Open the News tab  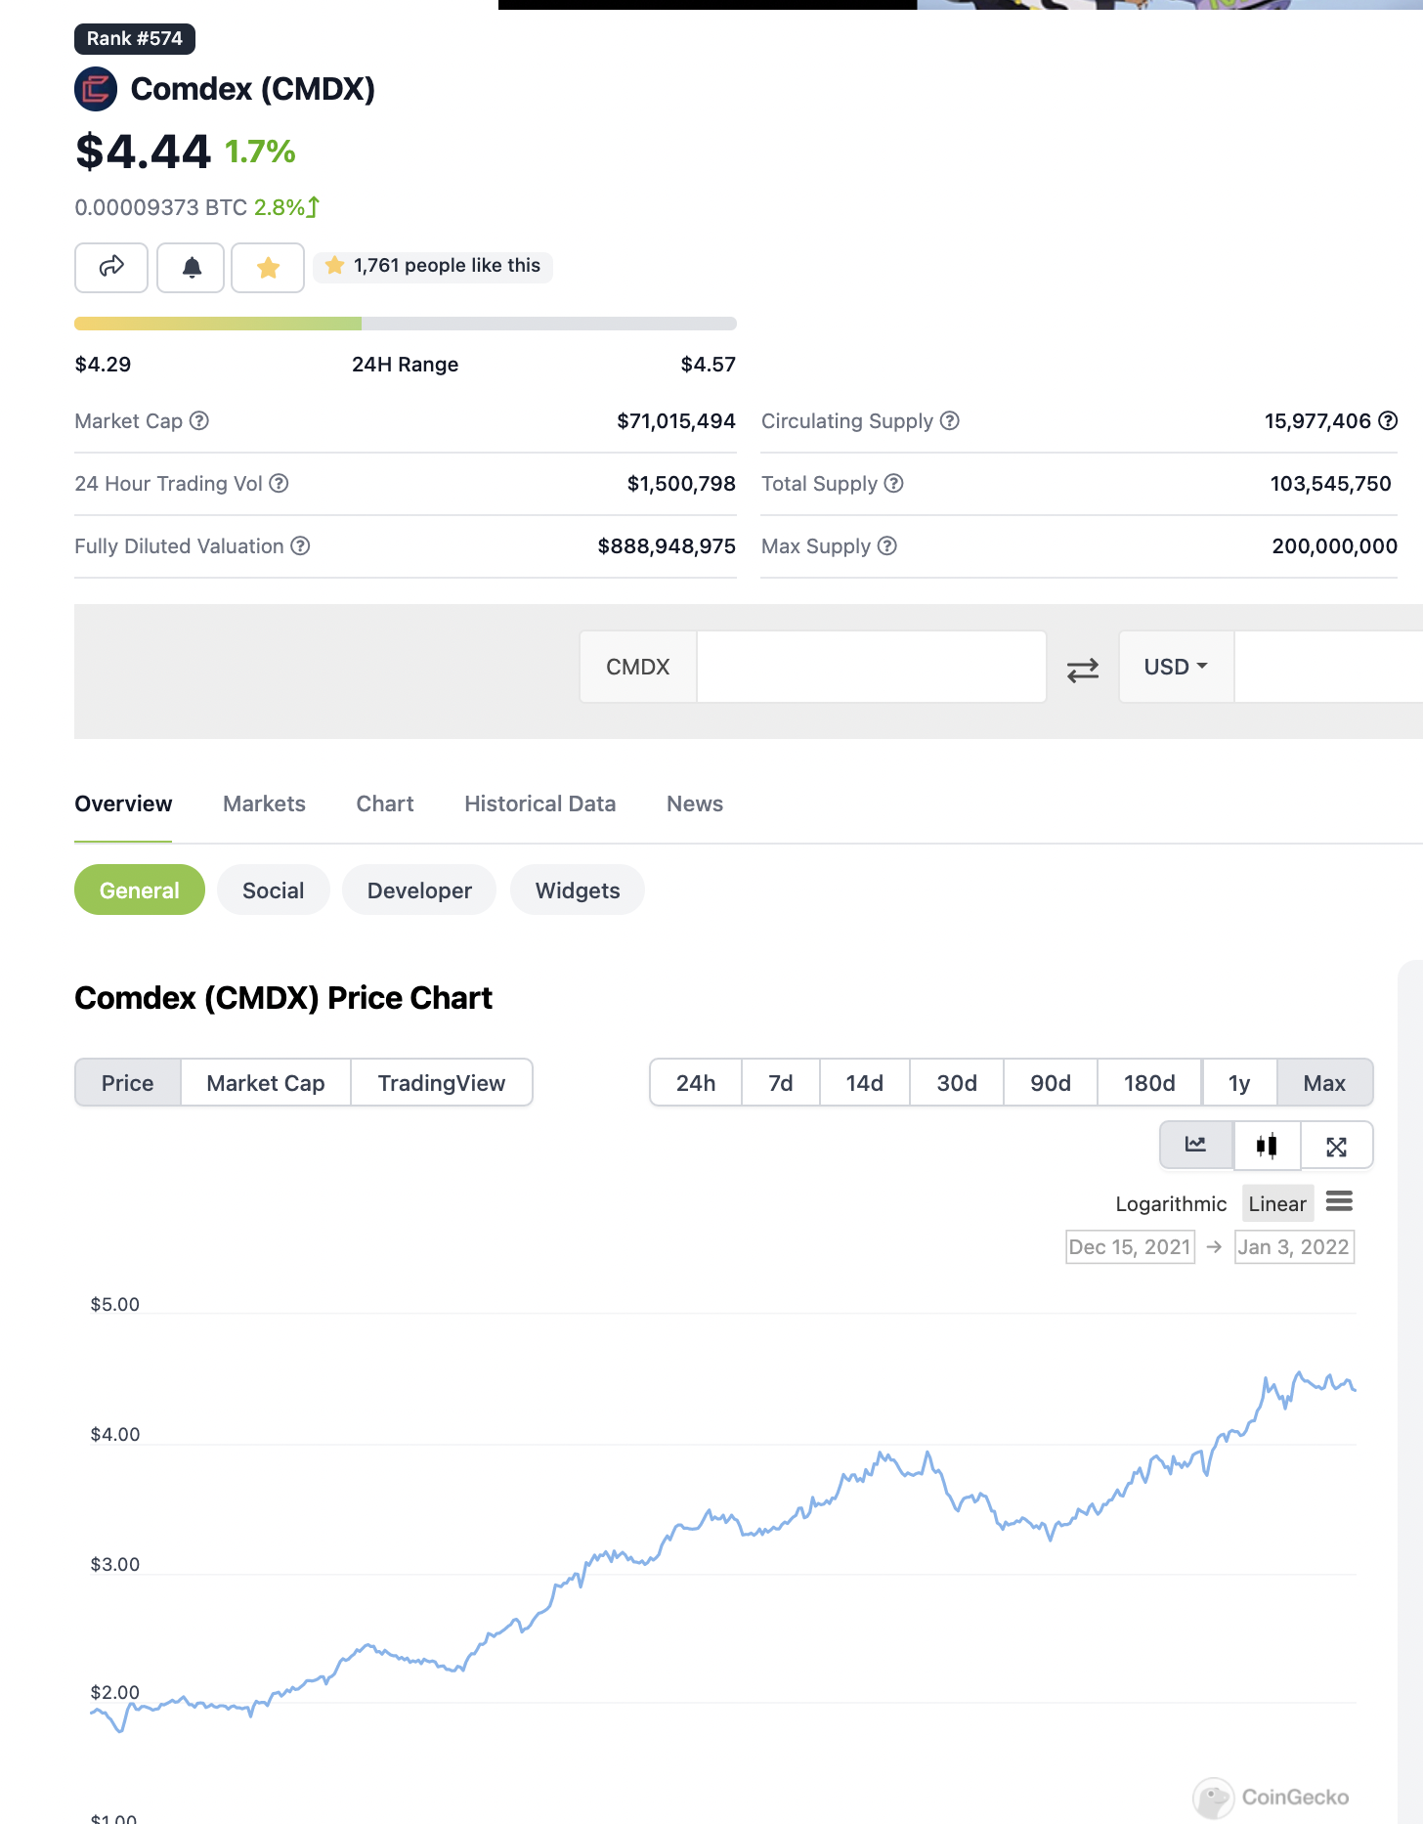(x=695, y=803)
